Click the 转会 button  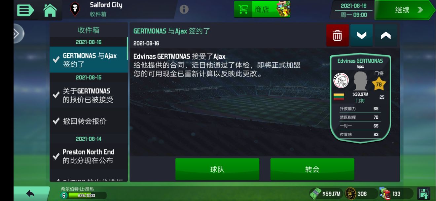click(x=312, y=169)
